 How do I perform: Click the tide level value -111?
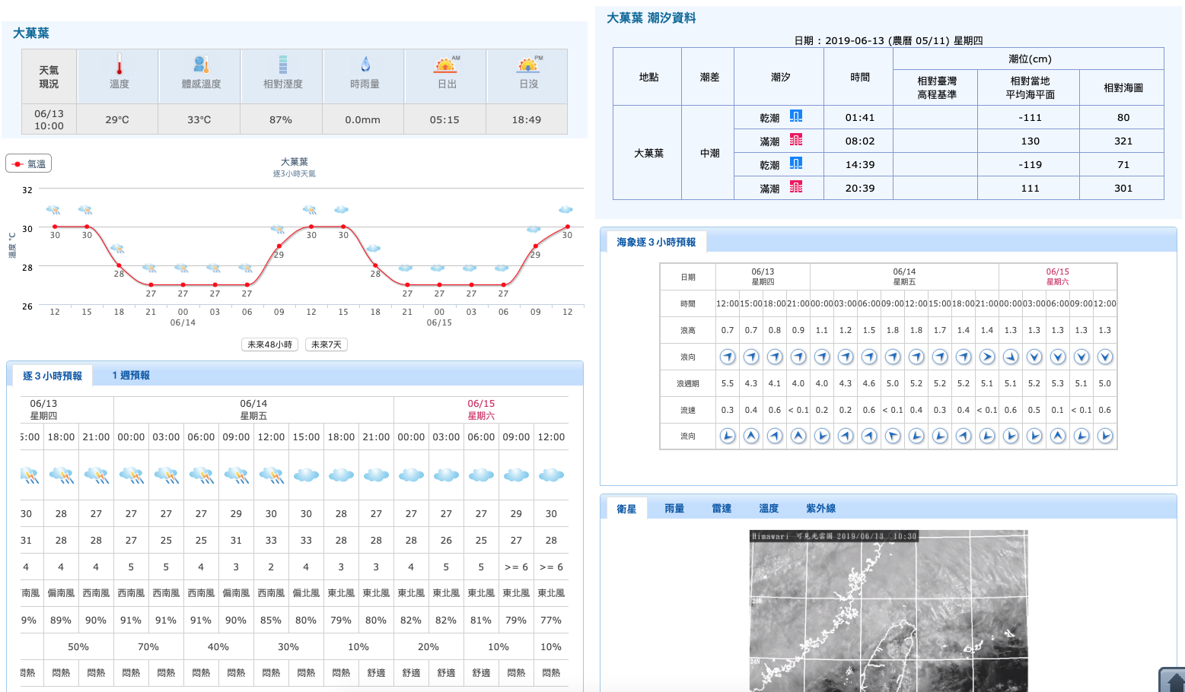[1030, 118]
